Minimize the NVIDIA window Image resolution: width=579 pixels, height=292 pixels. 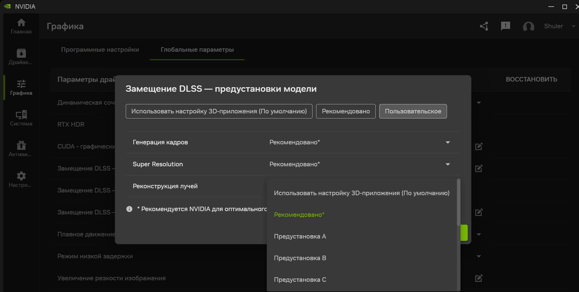[551, 6]
